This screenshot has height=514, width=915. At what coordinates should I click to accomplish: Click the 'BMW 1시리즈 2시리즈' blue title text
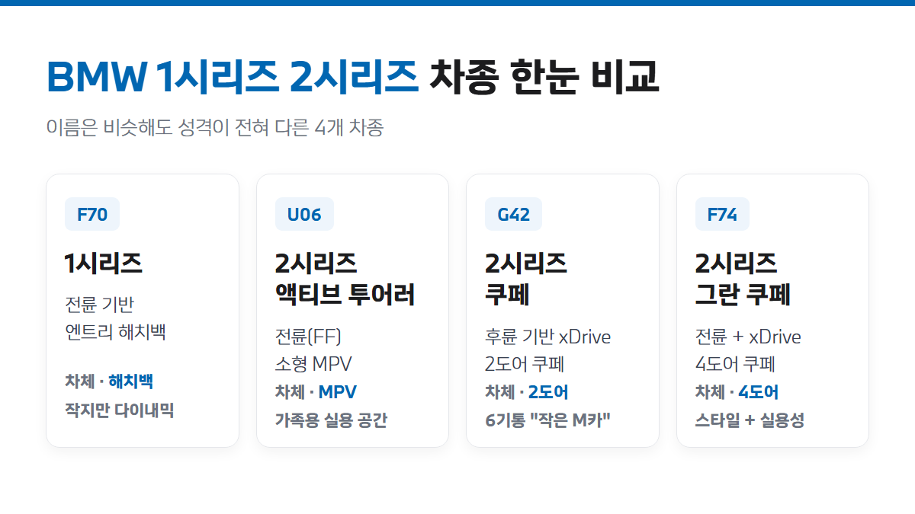233,77
